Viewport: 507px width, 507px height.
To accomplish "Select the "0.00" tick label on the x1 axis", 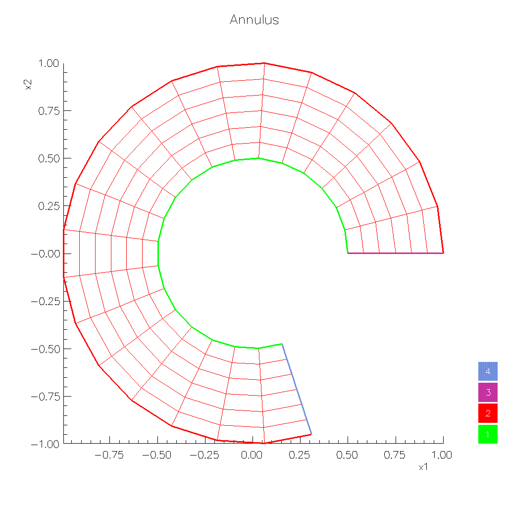I will pos(252,456).
